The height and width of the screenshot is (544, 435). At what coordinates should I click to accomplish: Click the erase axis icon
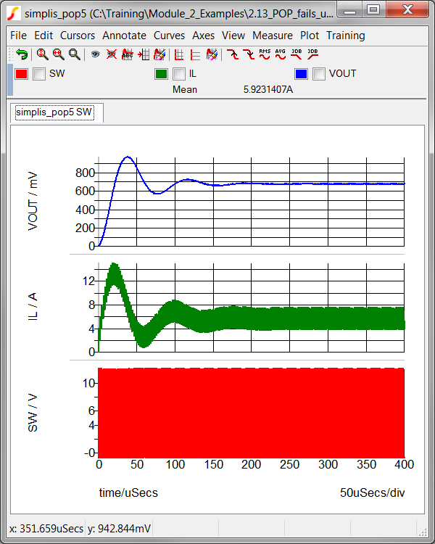[212, 54]
